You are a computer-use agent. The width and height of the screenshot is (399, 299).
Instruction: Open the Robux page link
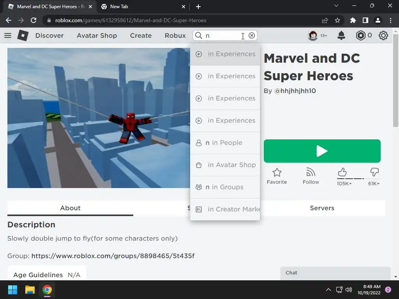175,35
